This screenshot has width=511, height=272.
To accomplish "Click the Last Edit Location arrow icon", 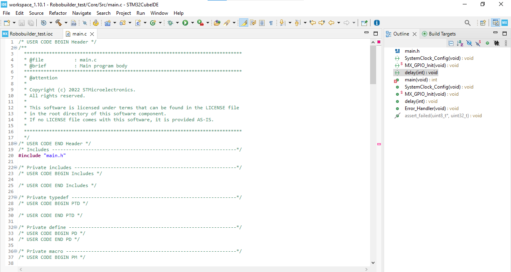I will pyautogui.click(x=313, y=23).
